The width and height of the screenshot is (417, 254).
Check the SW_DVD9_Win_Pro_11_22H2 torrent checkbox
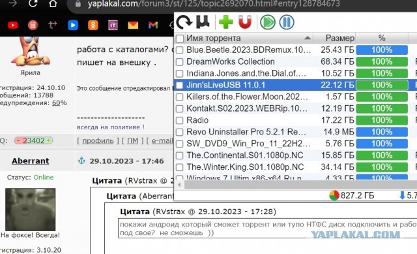click(x=180, y=144)
